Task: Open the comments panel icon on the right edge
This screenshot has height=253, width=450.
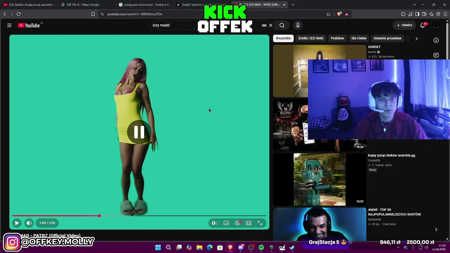Action: click(436, 56)
